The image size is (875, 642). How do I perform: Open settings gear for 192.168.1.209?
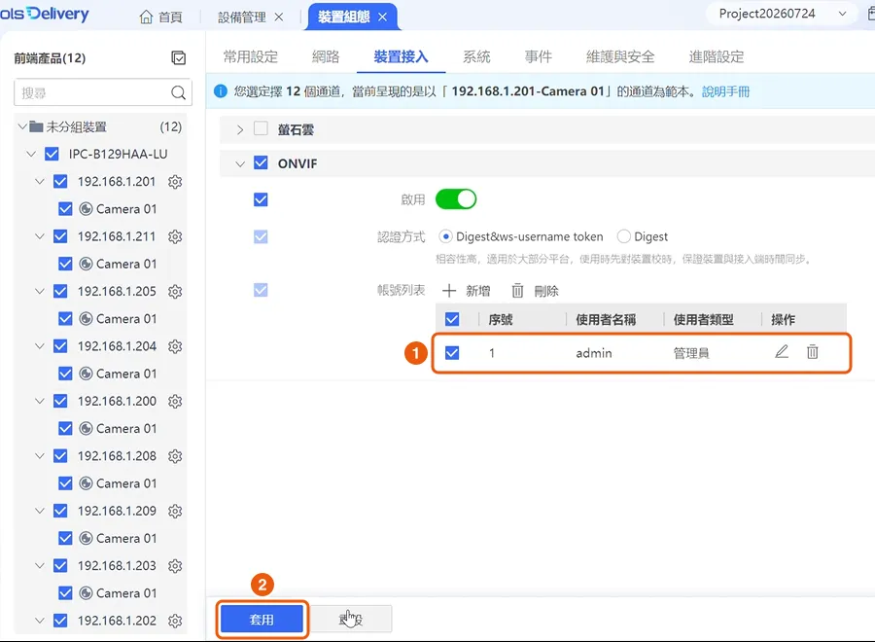pyautogui.click(x=175, y=511)
